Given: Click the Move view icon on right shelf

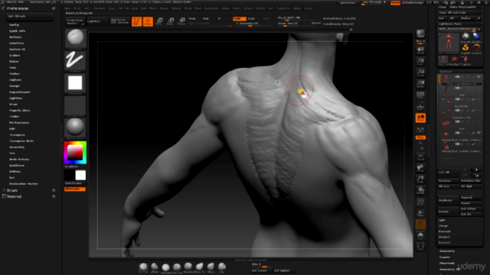Looking at the screenshot, I should pyautogui.click(x=420, y=168).
